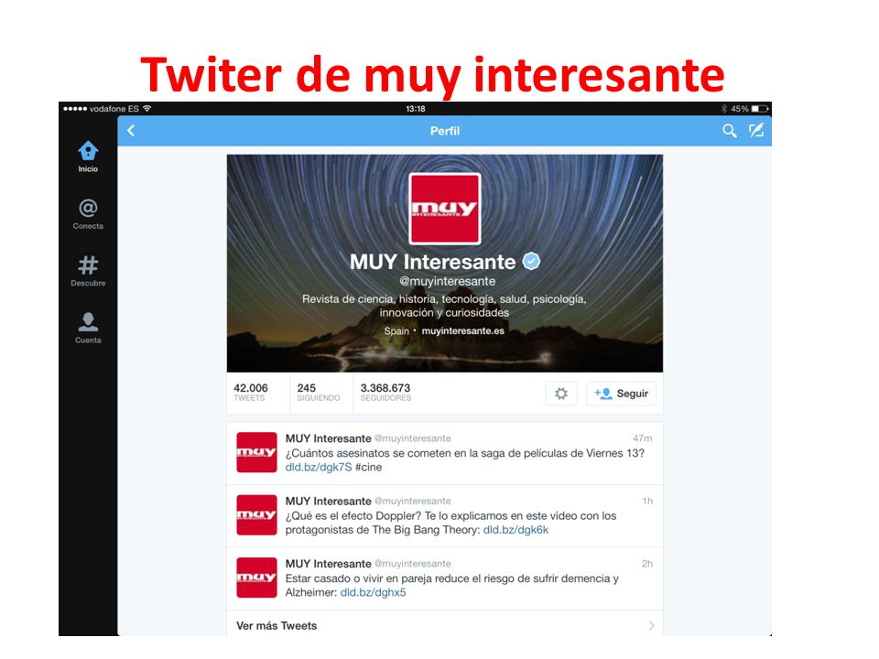
Task: Open the 3.368.673 Seguidores tab
Action: tap(385, 393)
